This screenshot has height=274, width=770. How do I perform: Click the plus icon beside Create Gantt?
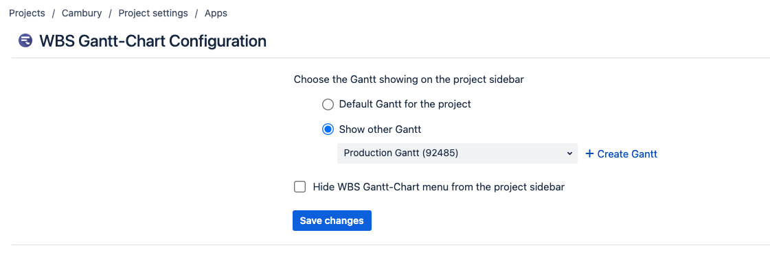pyautogui.click(x=589, y=154)
